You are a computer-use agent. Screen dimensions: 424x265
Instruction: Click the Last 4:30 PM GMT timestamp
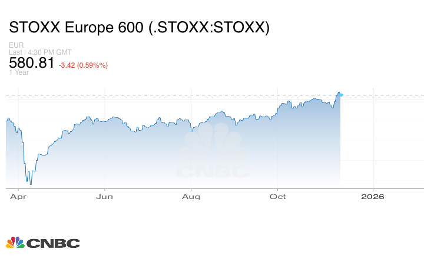point(41,52)
